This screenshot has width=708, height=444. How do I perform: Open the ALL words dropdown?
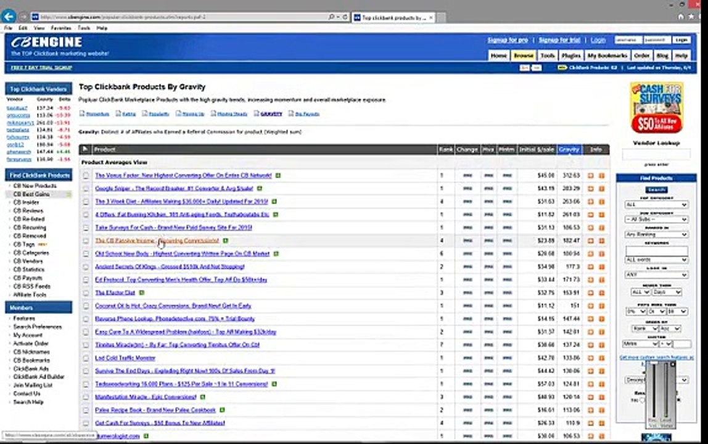click(x=656, y=260)
